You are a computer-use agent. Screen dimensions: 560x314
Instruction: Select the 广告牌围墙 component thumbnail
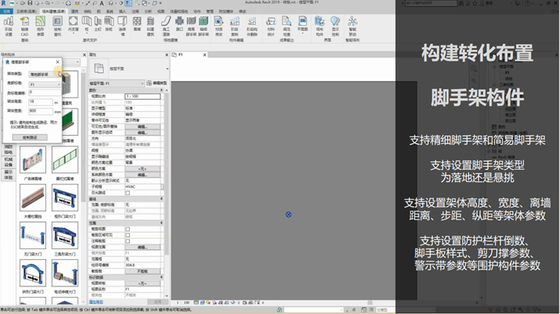[32, 160]
